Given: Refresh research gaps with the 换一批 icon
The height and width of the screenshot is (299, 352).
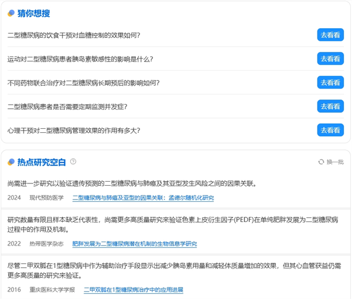Looking at the screenshot, I should (321, 162).
